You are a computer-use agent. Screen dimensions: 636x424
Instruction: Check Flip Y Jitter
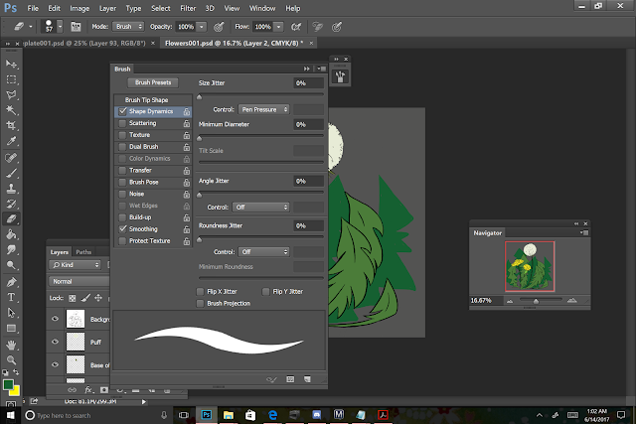pyautogui.click(x=265, y=292)
